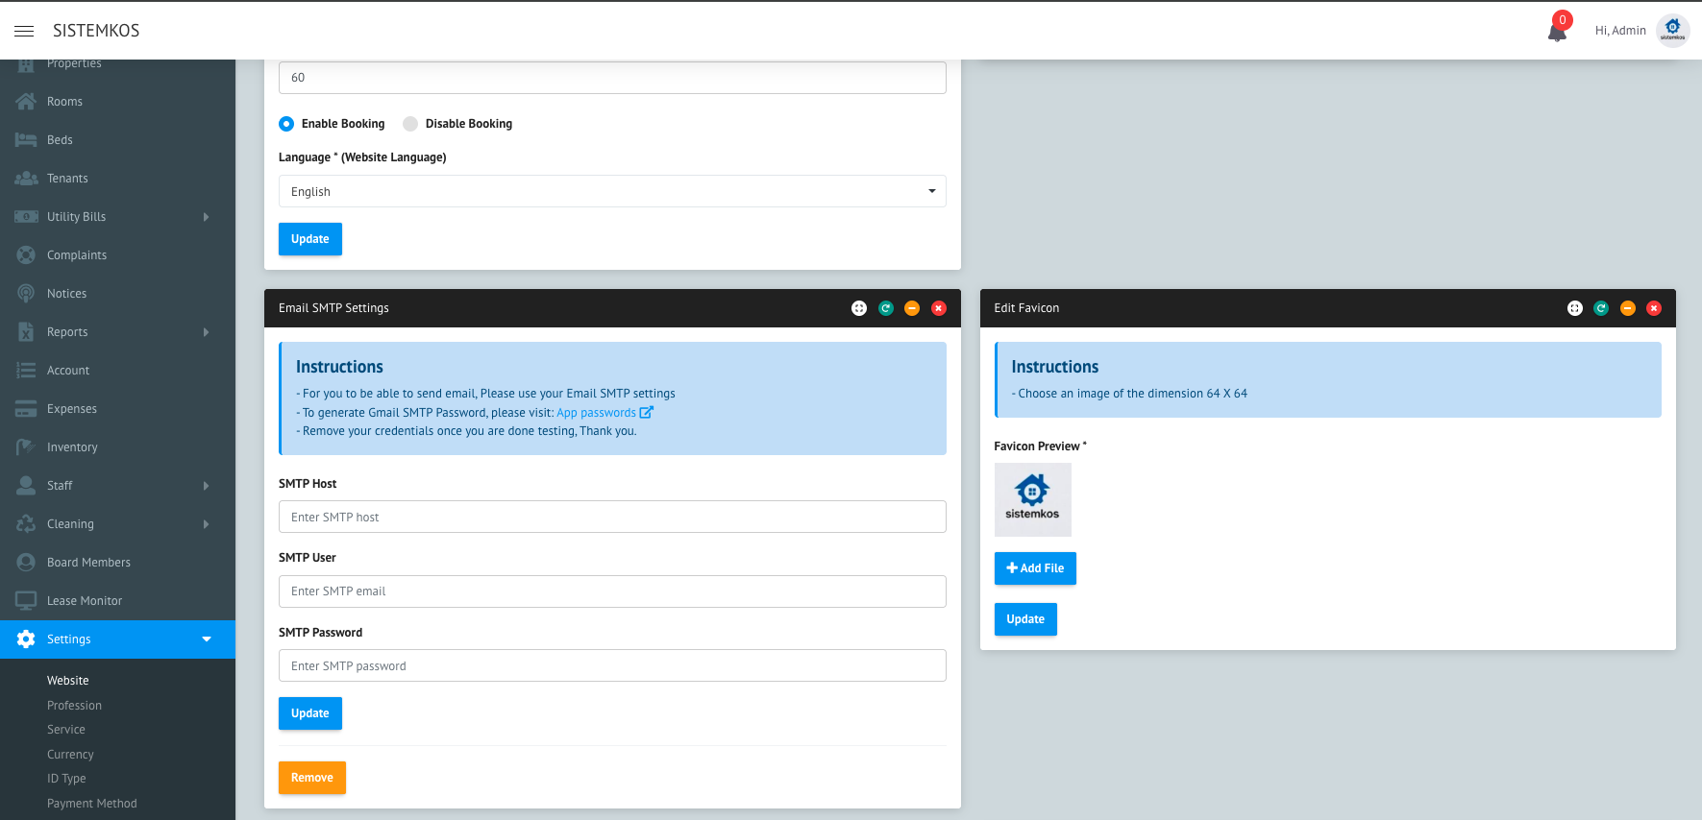This screenshot has width=1702, height=820.
Task: Fullscreen the Edit Favicon panel
Action: tap(1574, 308)
